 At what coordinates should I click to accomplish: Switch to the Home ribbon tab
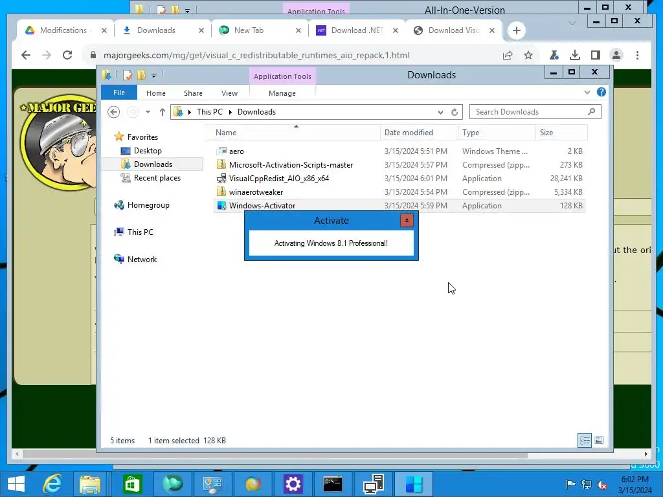155,93
